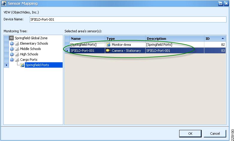
Task: Select Middle Schools tree item
Action: point(31,49)
